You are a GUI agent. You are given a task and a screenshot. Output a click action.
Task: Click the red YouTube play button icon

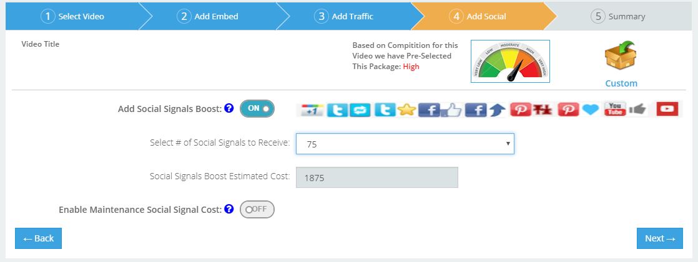(667, 109)
